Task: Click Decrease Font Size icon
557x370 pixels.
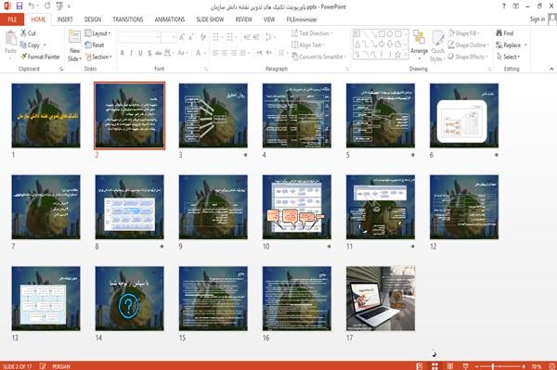Action: 190,37
